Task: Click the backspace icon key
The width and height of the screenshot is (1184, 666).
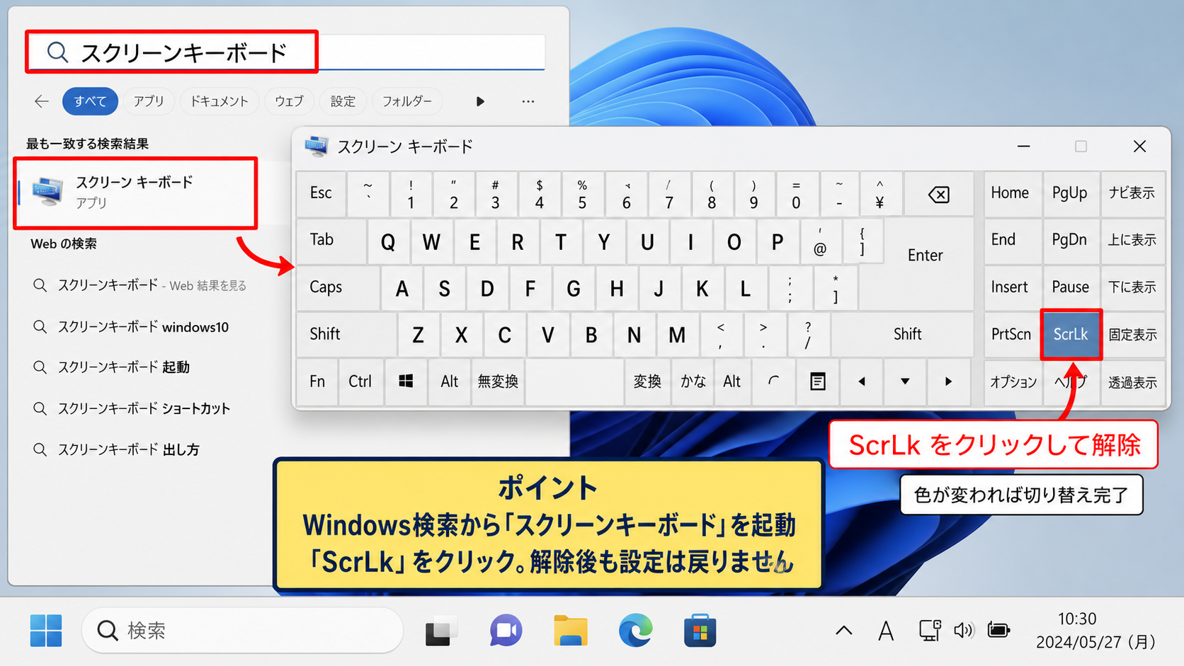Action: (x=939, y=194)
